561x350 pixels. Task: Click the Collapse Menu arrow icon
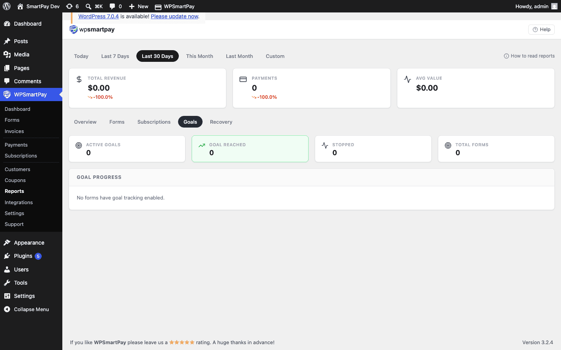tap(7, 309)
